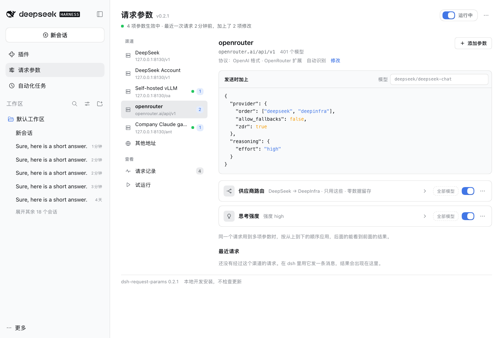
Task: Click the 401 个模型 count
Action: pyautogui.click(x=292, y=52)
